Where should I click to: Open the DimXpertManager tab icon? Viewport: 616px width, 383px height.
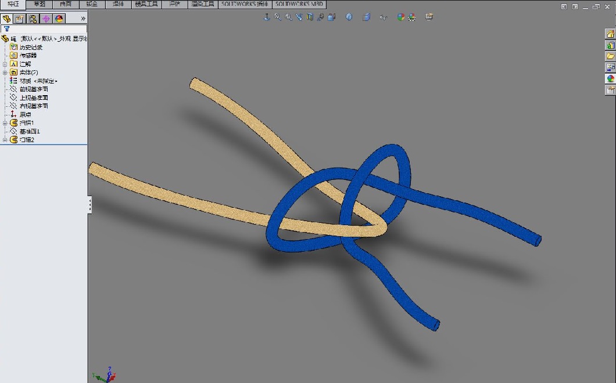46,19
